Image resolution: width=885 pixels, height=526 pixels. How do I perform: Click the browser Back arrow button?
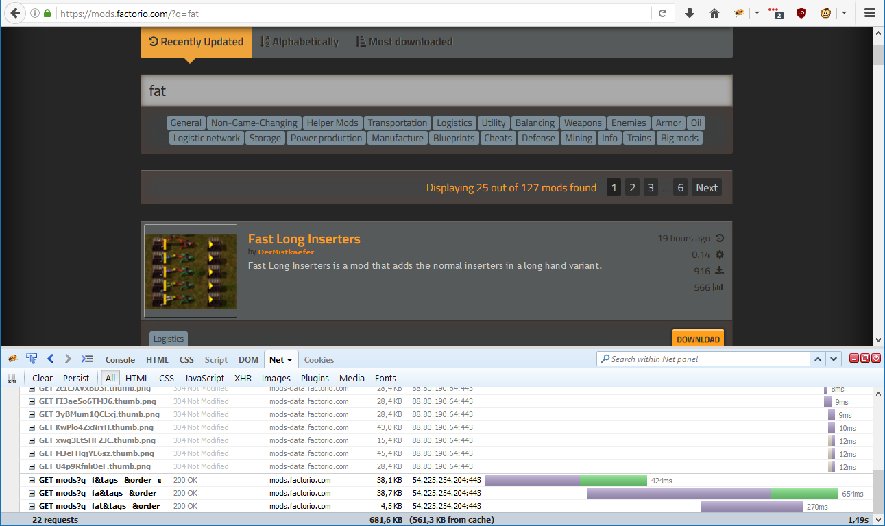(15, 13)
